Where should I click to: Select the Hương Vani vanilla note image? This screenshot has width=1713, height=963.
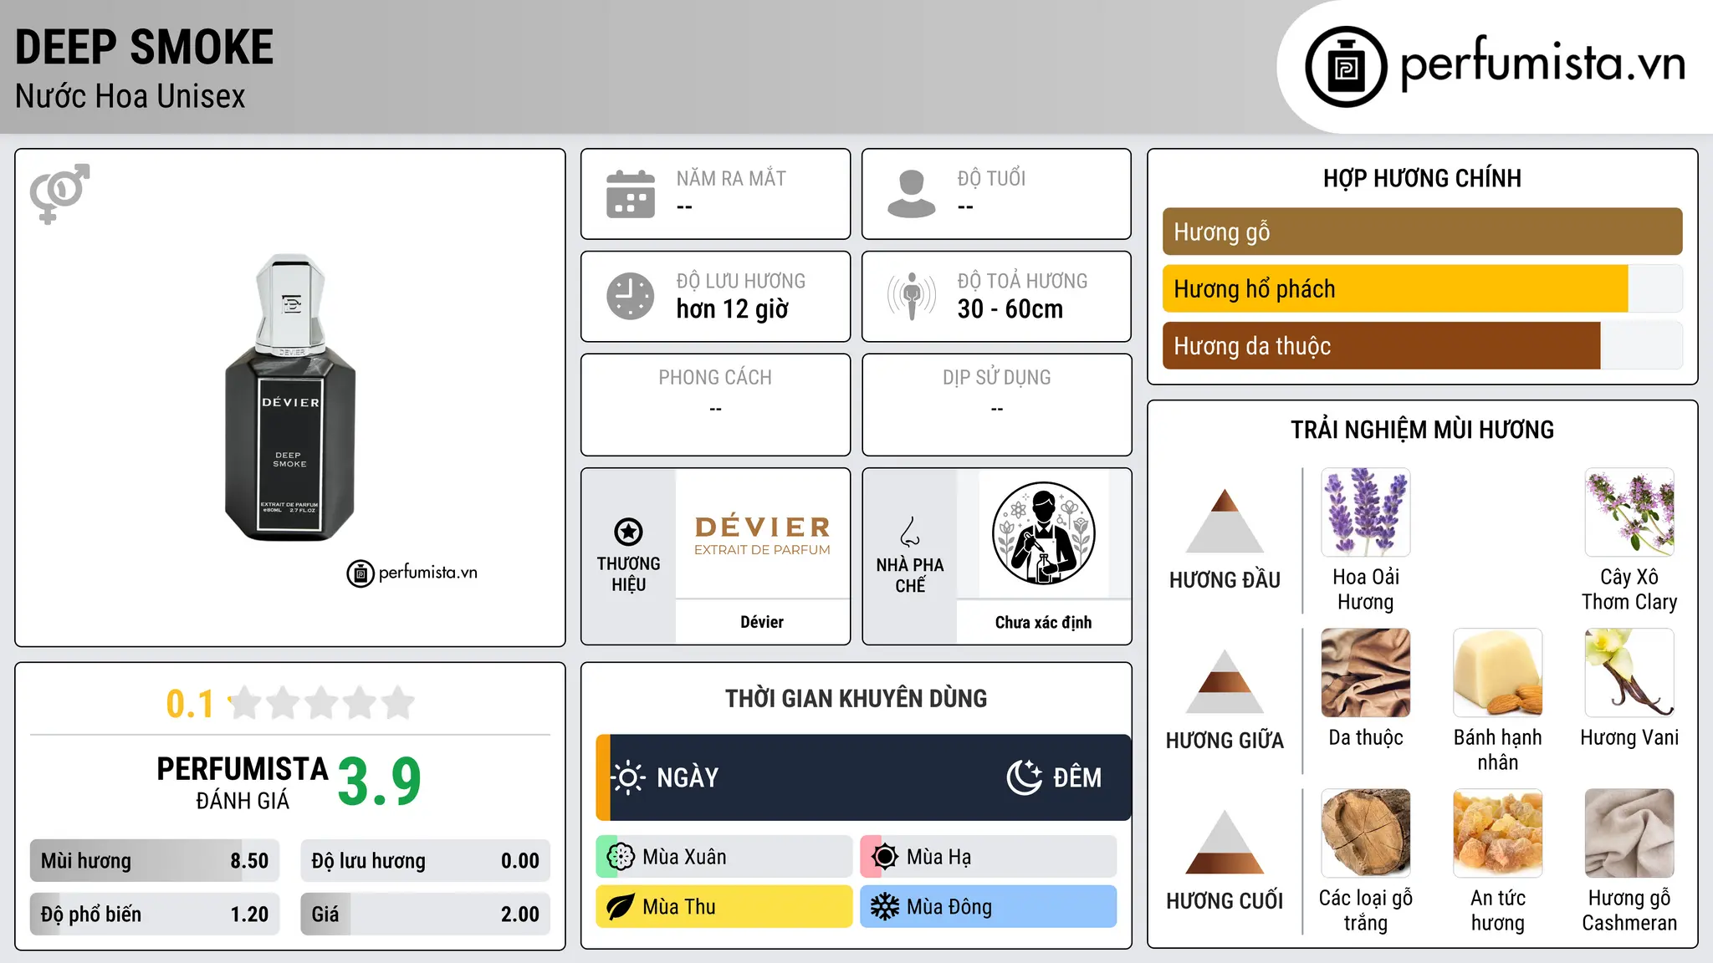point(1629,673)
